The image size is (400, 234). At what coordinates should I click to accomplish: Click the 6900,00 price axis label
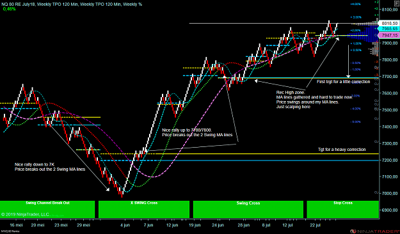(390, 210)
